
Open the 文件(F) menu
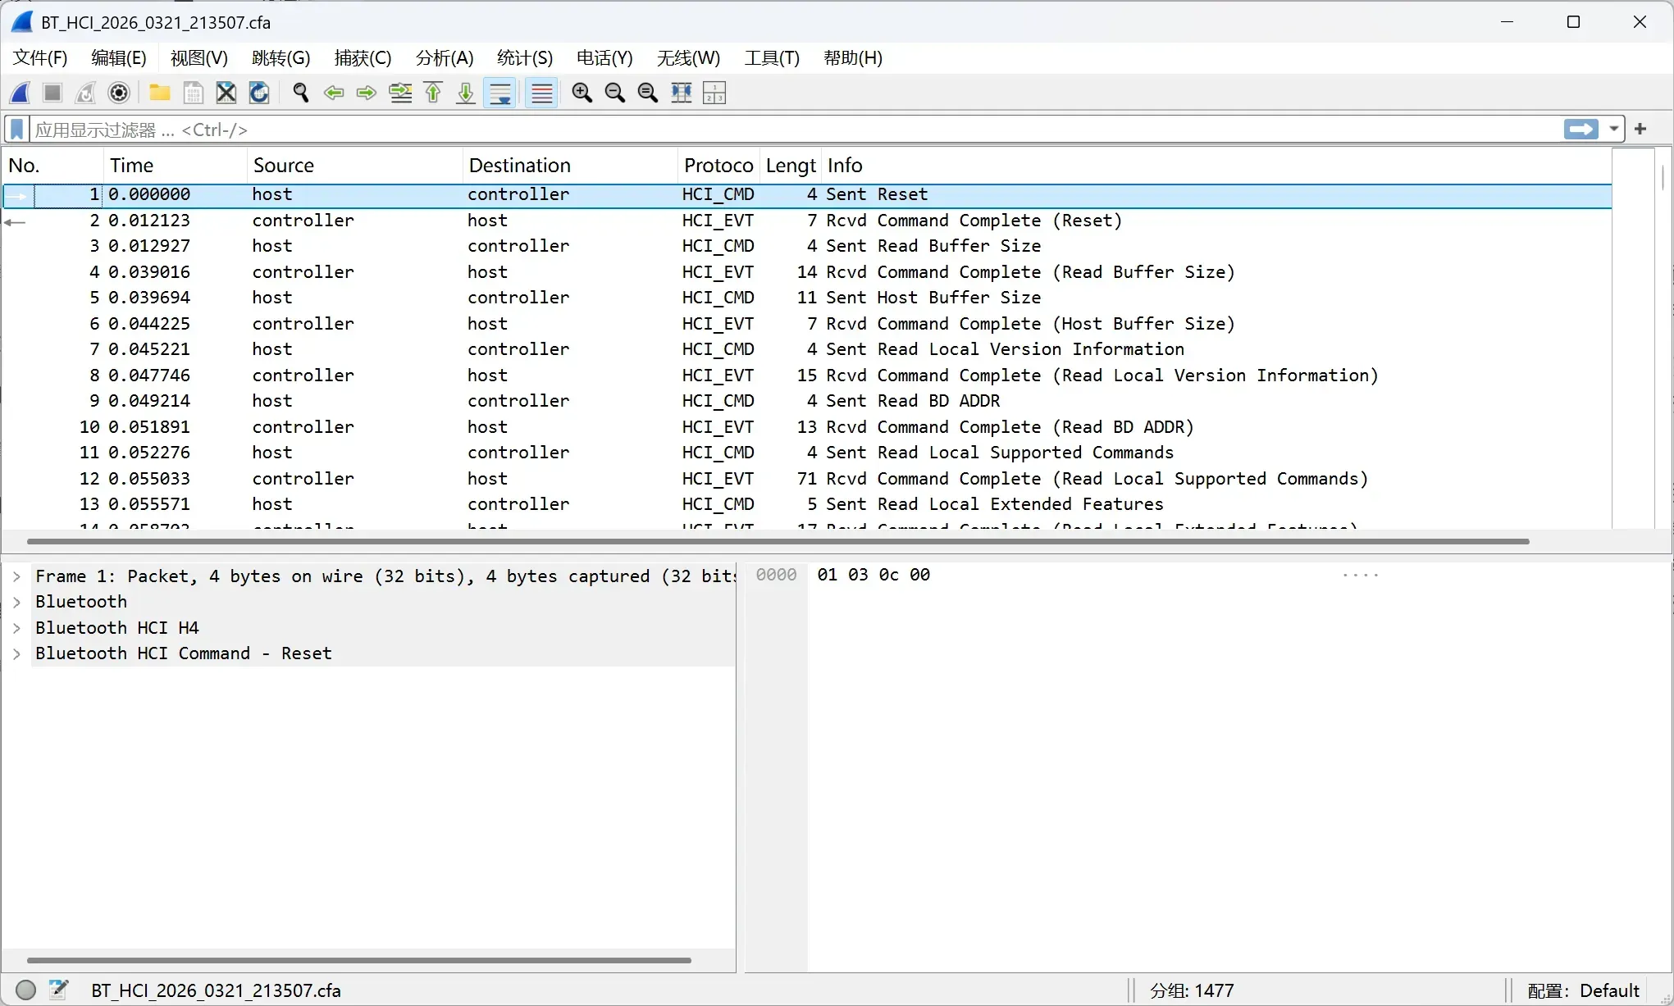tap(40, 58)
